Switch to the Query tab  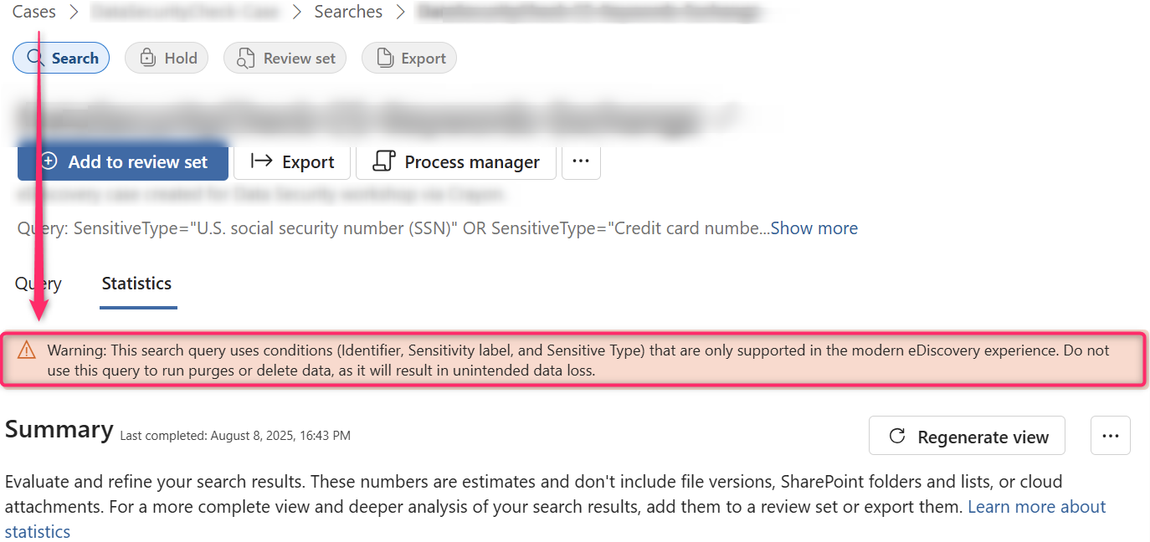tap(39, 284)
